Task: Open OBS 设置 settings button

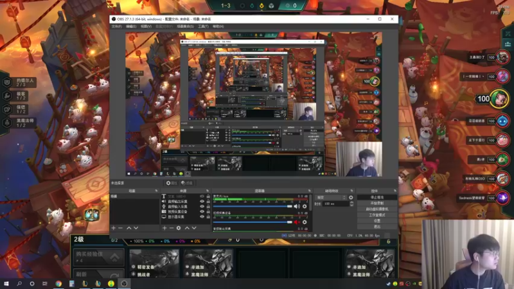Action: (377, 221)
